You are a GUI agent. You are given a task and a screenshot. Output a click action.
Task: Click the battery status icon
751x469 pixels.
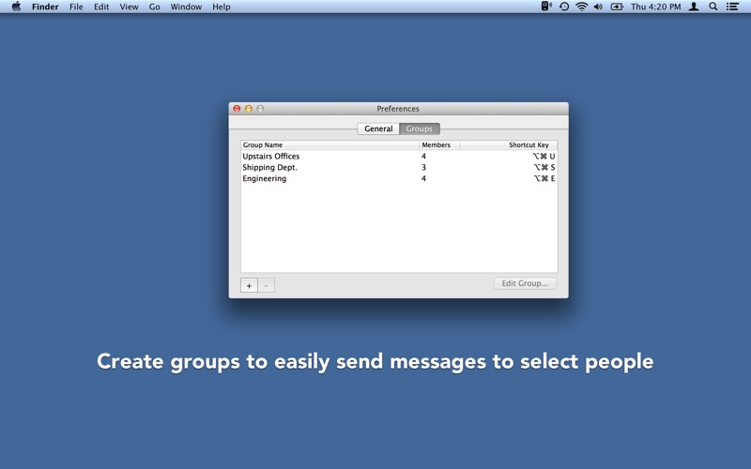(617, 7)
